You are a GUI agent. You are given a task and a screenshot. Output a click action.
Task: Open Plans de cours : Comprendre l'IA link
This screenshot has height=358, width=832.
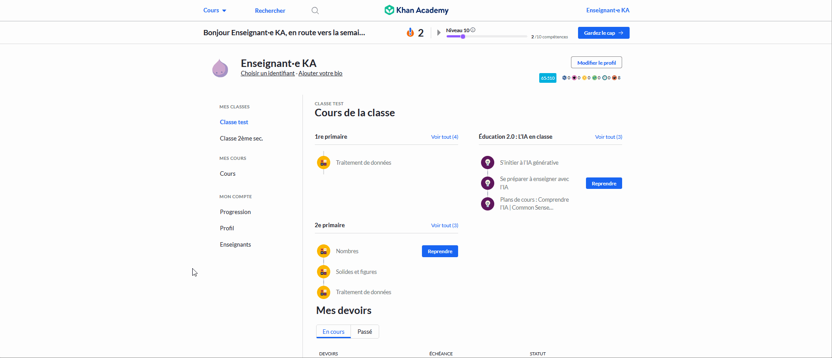click(x=534, y=203)
